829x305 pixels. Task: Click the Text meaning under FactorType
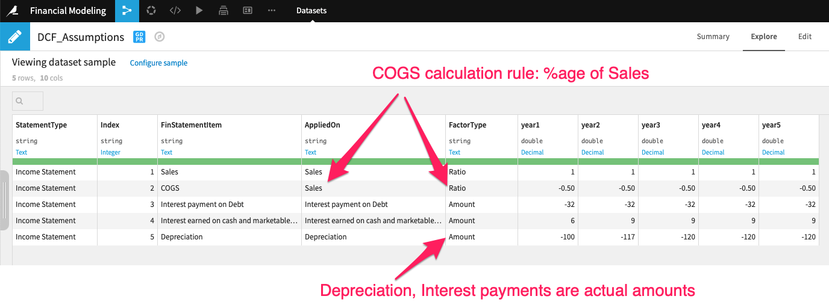pos(455,152)
